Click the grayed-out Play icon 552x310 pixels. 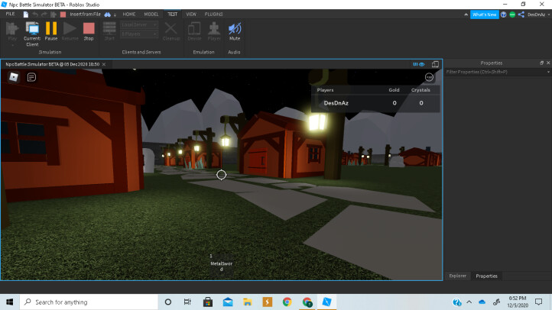[12, 29]
